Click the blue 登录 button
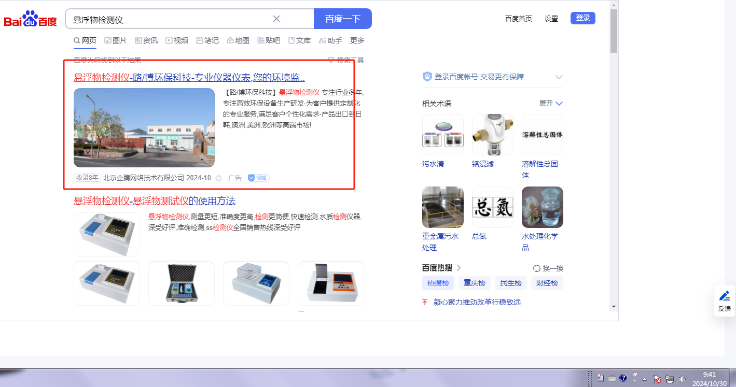 coord(583,18)
